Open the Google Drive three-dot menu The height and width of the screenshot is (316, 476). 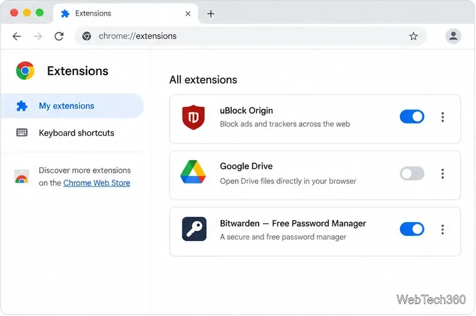click(443, 174)
